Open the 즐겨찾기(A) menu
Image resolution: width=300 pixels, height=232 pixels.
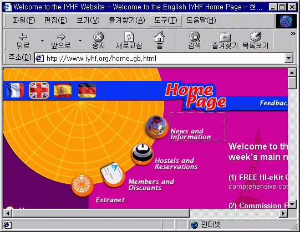coord(127,20)
